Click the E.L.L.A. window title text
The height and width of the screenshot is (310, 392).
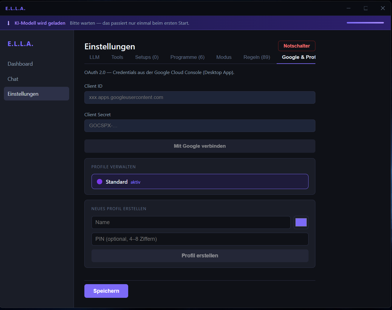click(16, 8)
